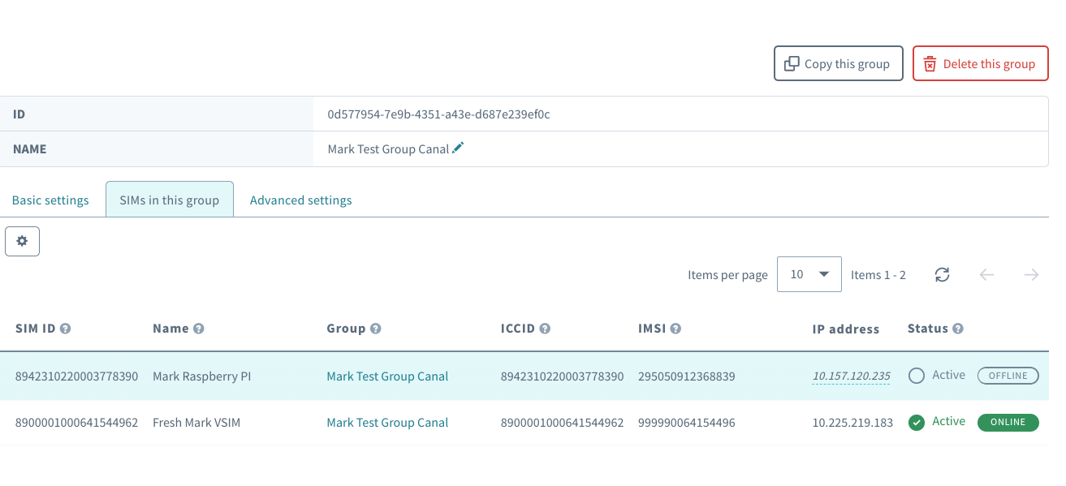The image size is (1066, 486).
Task: Click the green check status for Fresh Mark VSIM
Action: [917, 423]
